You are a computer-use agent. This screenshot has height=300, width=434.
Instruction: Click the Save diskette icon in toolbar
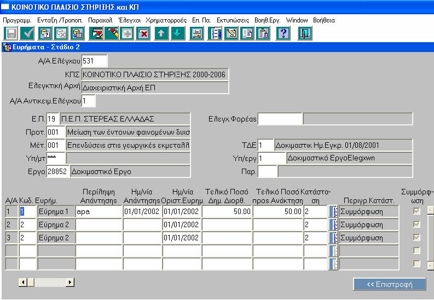(11, 33)
